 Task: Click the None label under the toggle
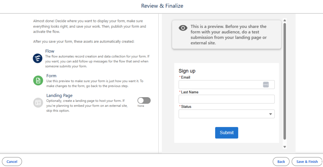[x=141, y=106]
